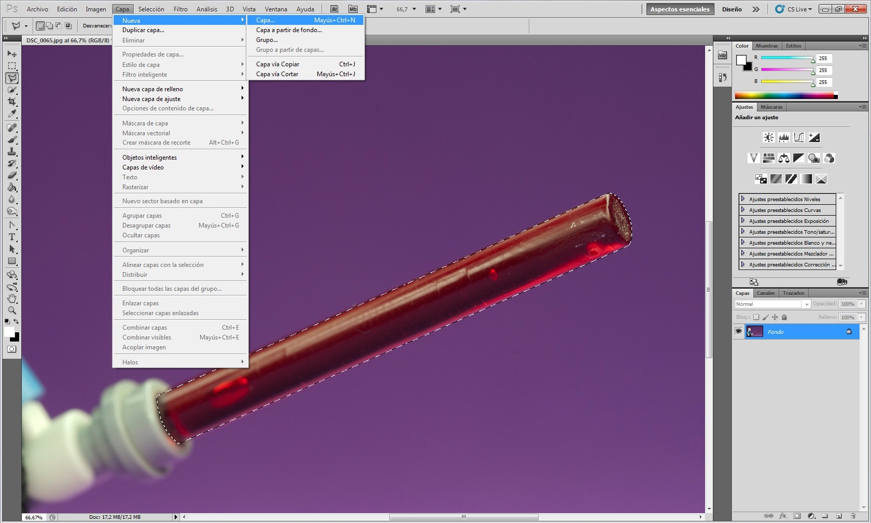Click the Aspectos esenciales workspace button
Image resolution: width=871 pixels, height=523 pixels.
pos(680,9)
